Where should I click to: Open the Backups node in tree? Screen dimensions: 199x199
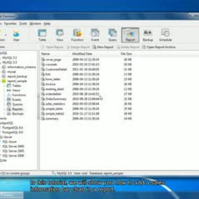(x=18, y=114)
